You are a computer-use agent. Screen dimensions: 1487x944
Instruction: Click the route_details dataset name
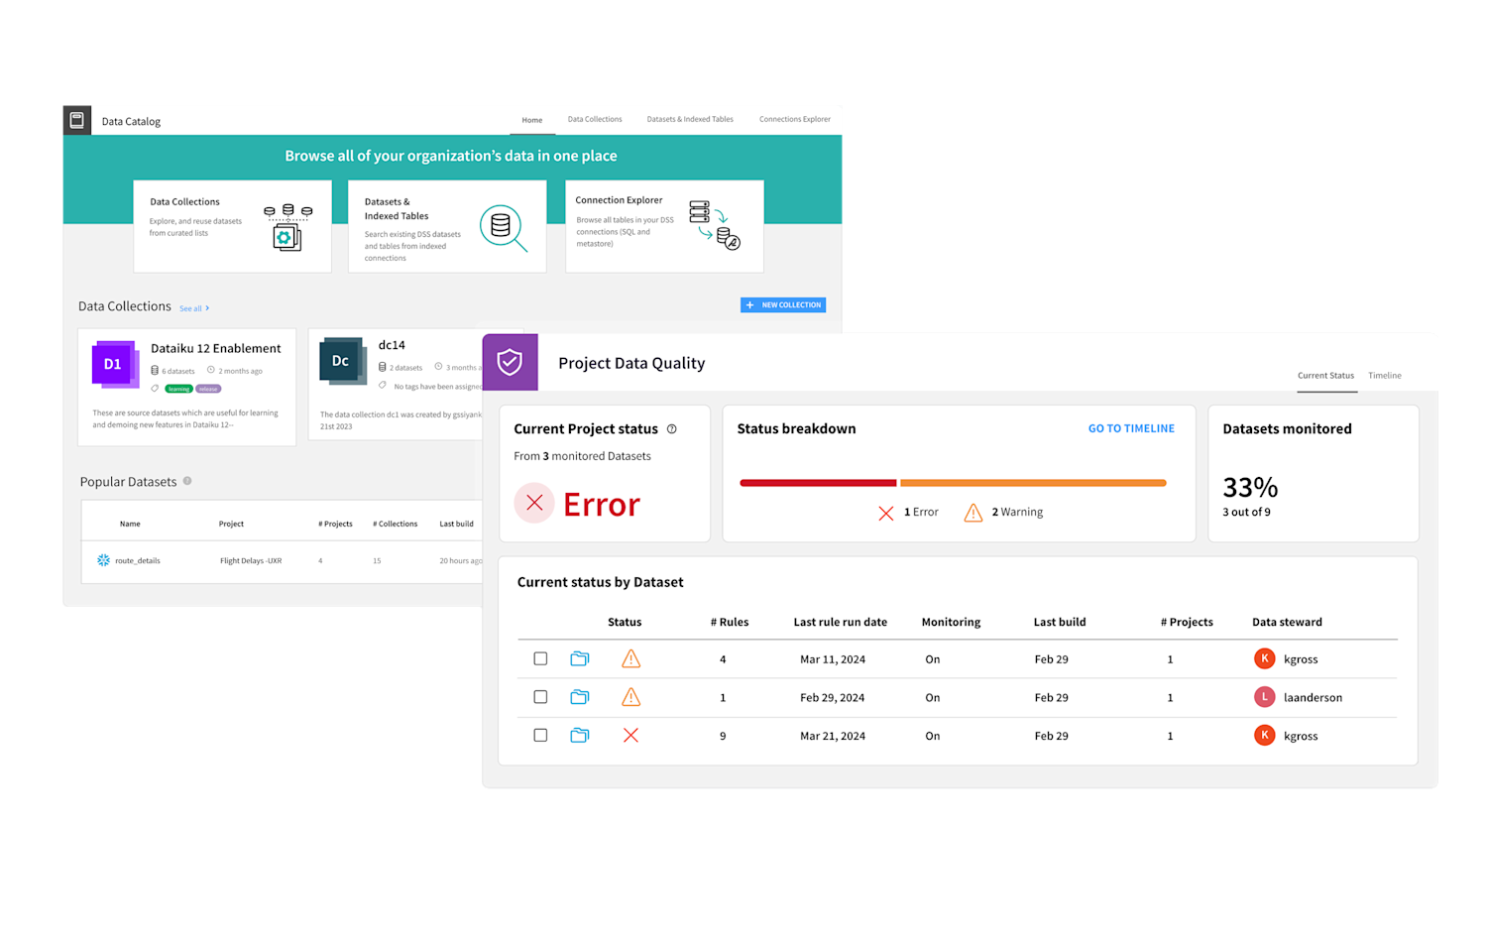pyautogui.click(x=138, y=561)
